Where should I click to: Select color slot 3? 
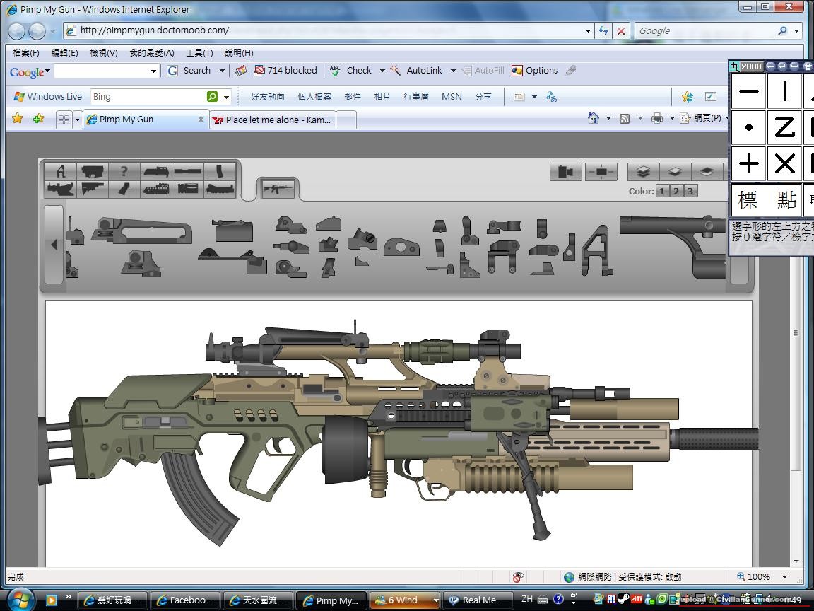[690, 191]
